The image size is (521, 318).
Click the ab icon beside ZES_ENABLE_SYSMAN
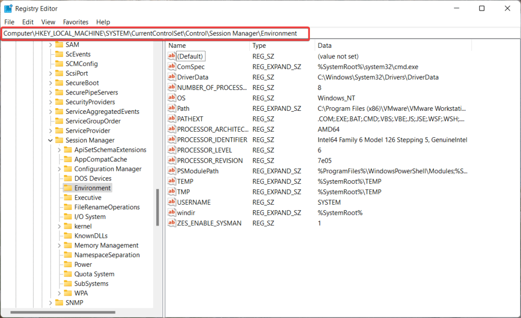click(172, 222)
